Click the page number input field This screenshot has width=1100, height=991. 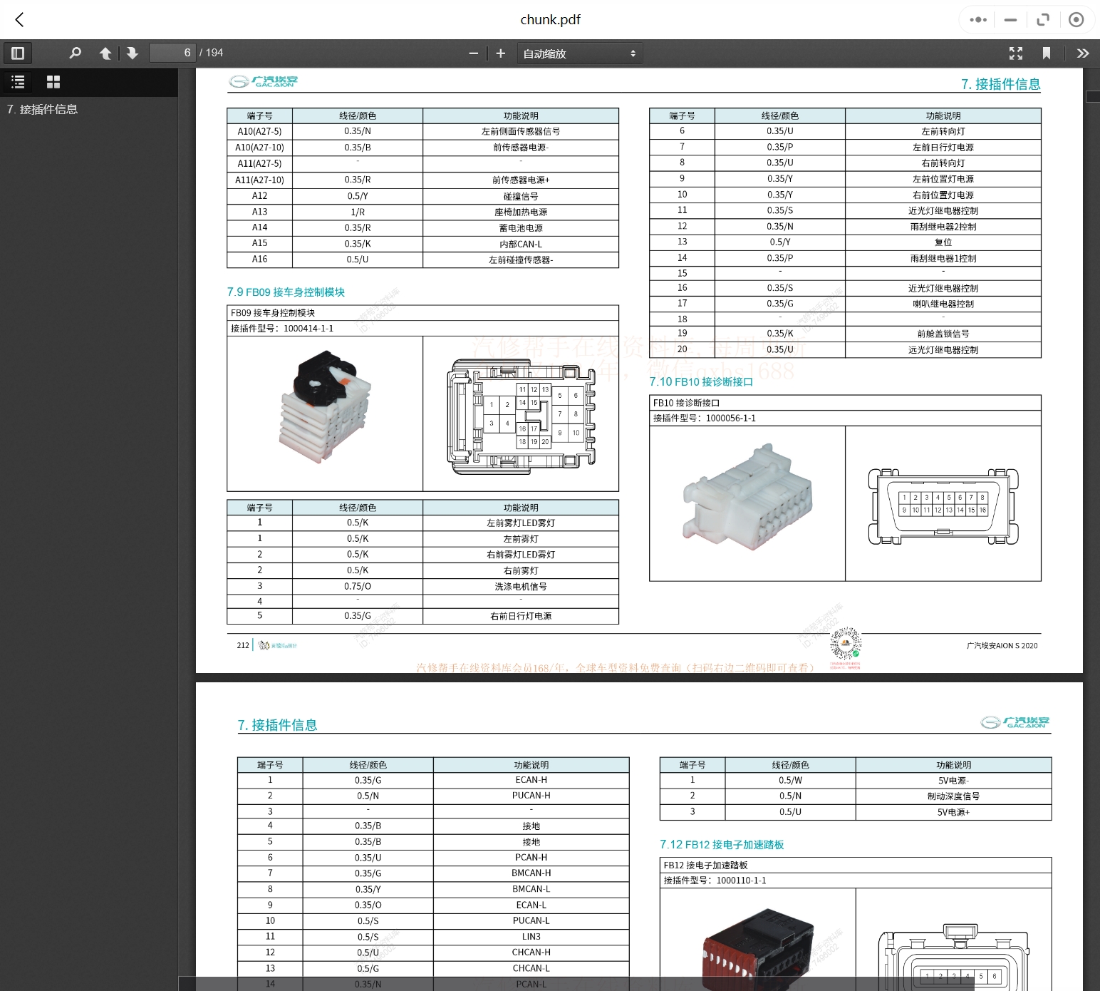[172, 53]
